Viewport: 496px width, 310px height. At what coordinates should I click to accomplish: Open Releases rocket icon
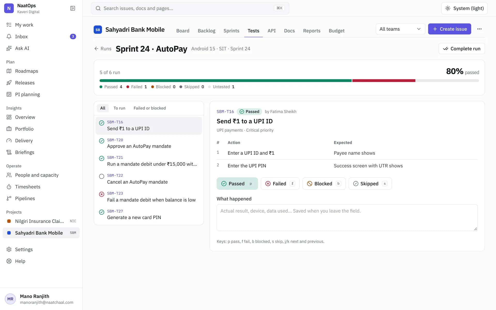(x=9, y=83)
